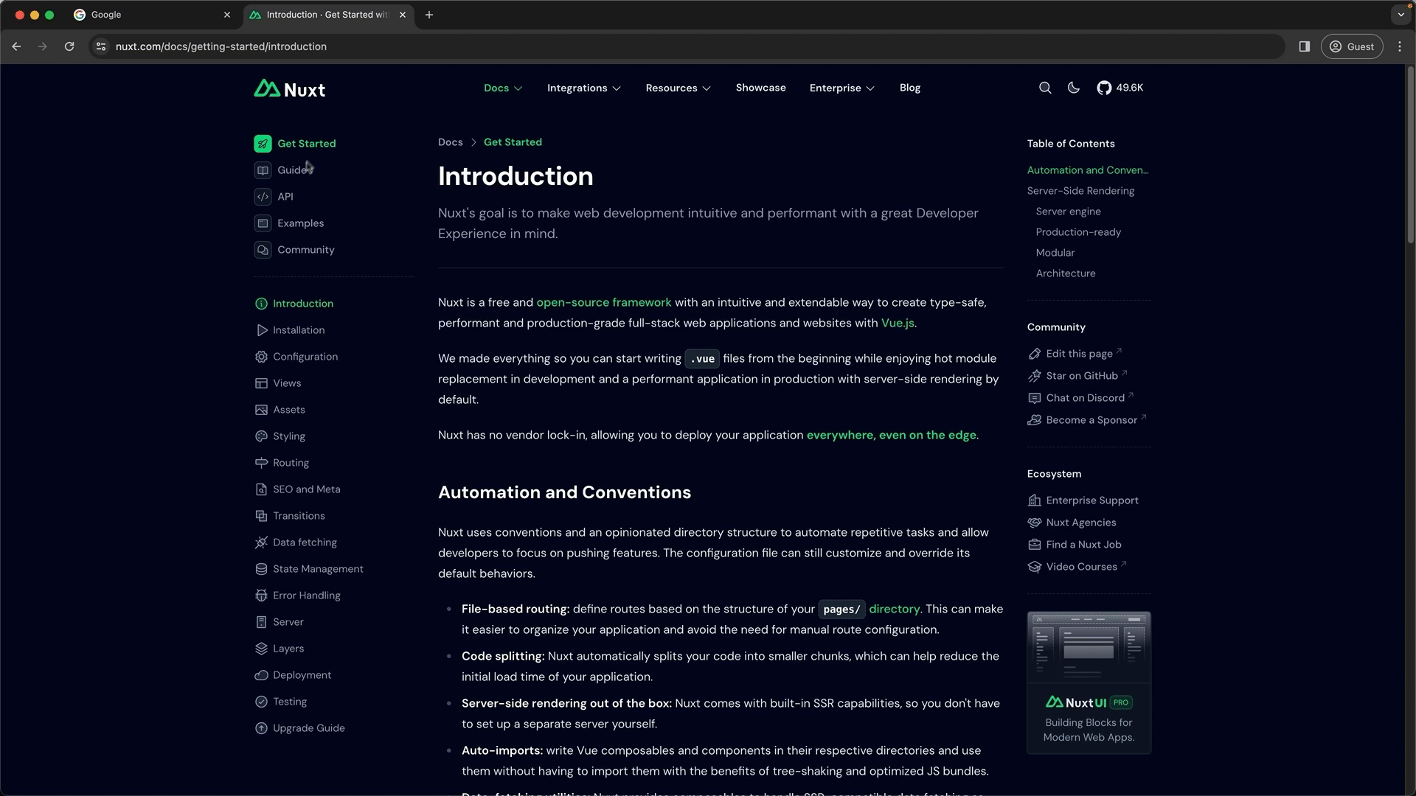Open the site search magnifier icon
This screenshot has width=1416, height=796.
pyautogui.click(x=1045, y=88)
